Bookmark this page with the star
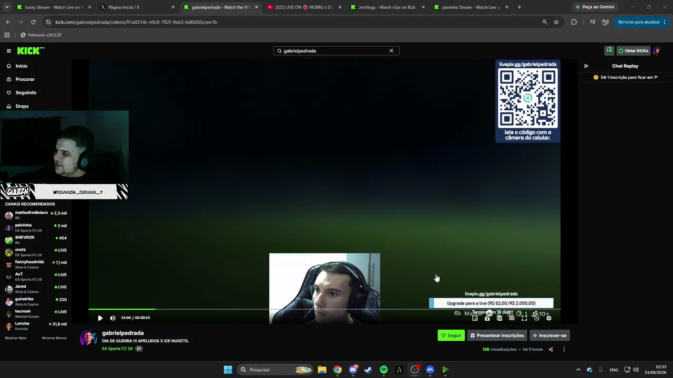The width and height of the screenshot is (673, 378). 556,22
